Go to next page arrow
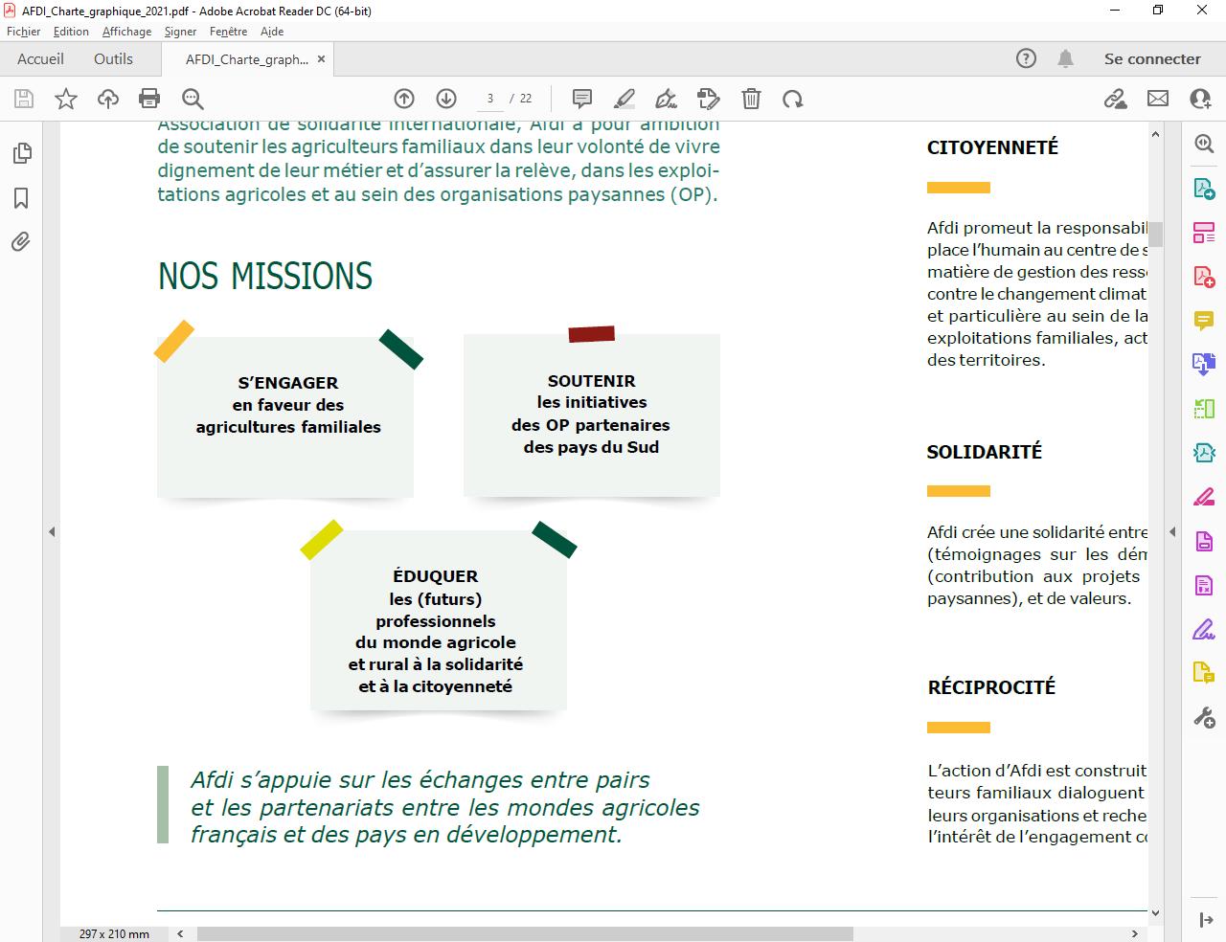Viewport: 1226px width, 942px height. (446, 99)
